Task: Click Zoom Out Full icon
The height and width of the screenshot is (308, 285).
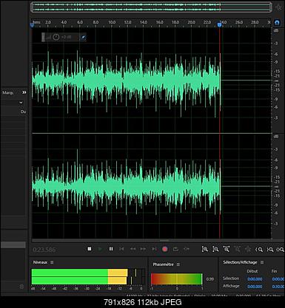Action: [x=248, y=250]
